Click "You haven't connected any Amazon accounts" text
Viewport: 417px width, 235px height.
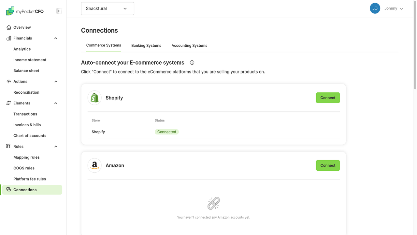click(x=214, y=217)
